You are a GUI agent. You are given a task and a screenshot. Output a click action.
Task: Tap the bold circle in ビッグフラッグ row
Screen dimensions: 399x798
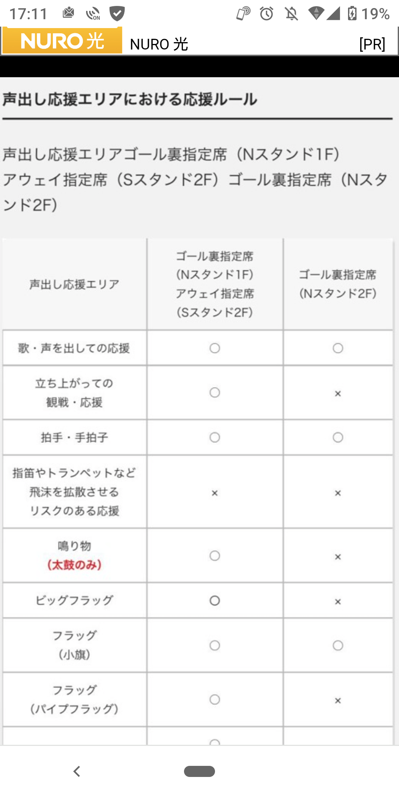[215, 601]
